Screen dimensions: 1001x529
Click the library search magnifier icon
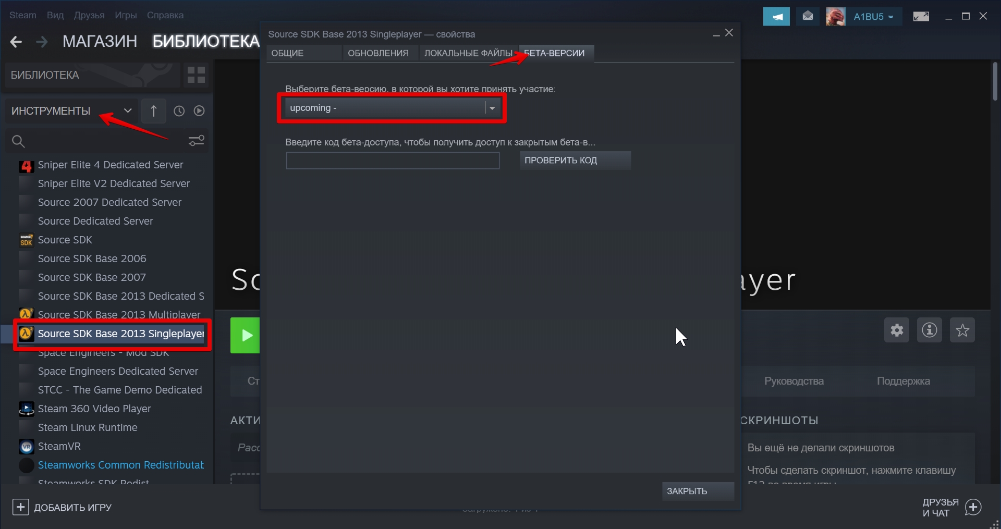18,141
